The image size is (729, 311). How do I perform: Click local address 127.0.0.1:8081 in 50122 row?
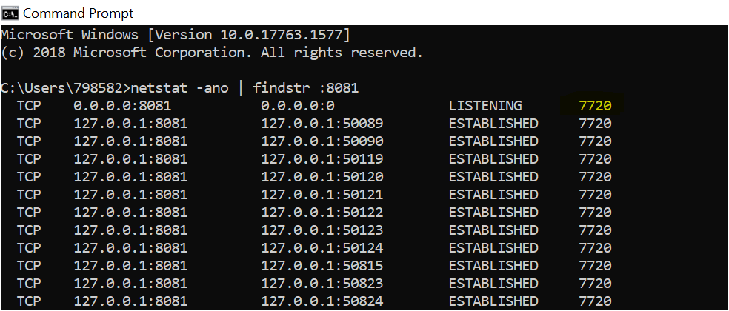click(x=130, y=213)
